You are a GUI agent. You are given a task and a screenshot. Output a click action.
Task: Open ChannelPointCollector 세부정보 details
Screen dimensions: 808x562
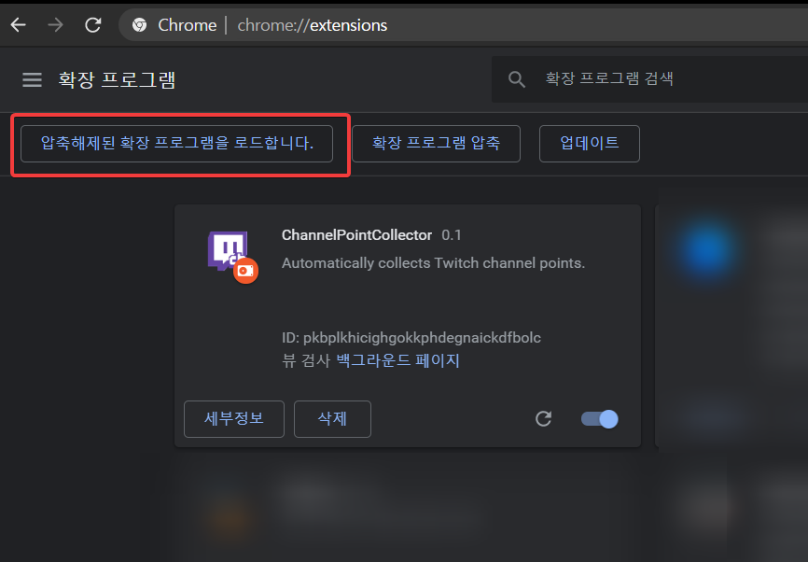tap(233, 419)
